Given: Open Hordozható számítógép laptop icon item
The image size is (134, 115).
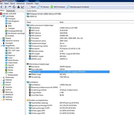Looking at the screenshot, I should (x=15, y=33).
